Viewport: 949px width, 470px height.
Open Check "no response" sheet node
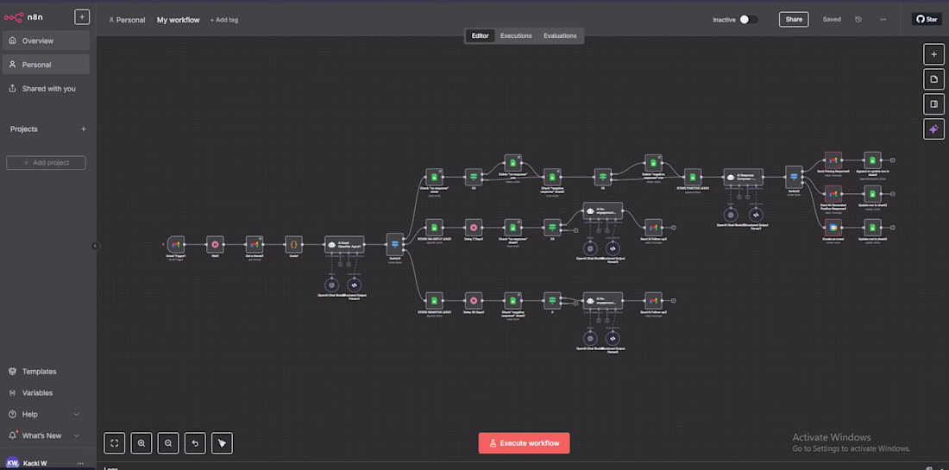coord(434,178)
